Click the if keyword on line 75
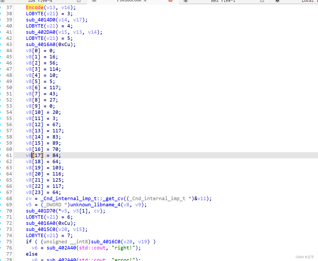This screenshot has height=261, width=318. 29,242
